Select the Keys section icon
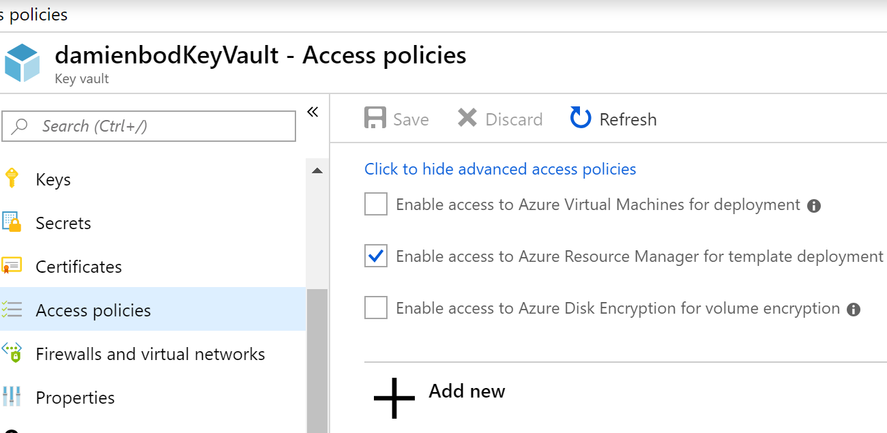 [15, 179]
